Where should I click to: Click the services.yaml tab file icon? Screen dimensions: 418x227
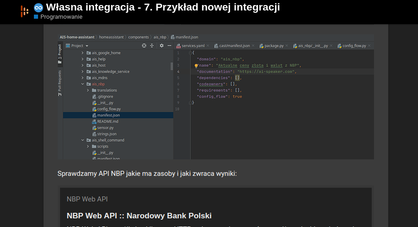click(178, 46)
